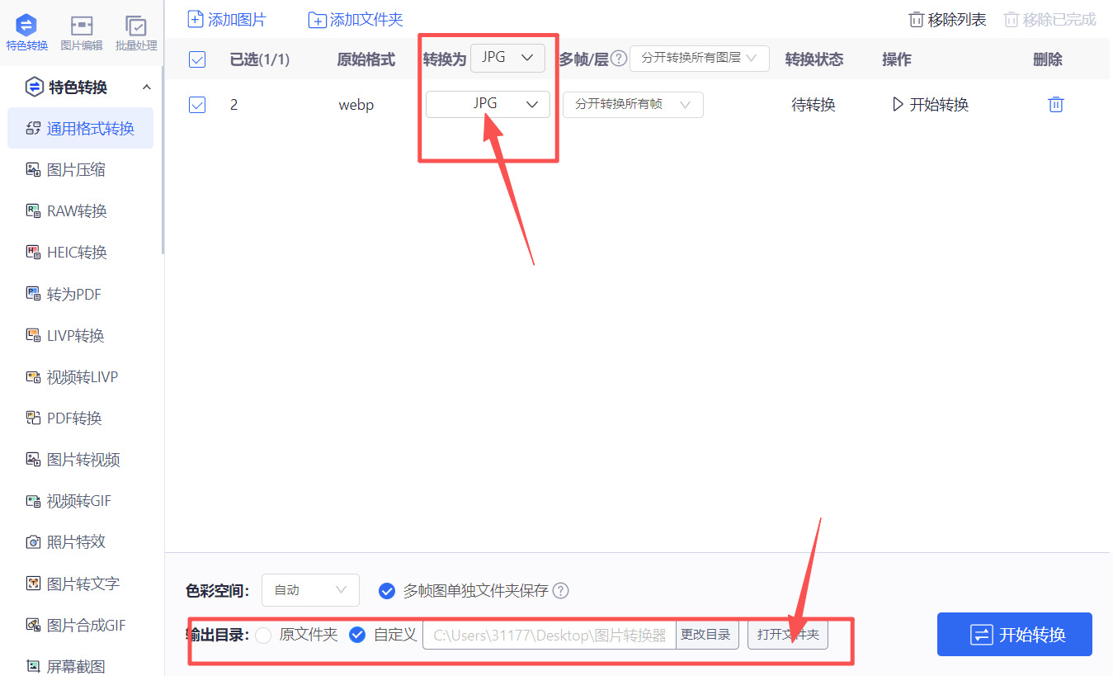Image resolution: width=1113 pixels, height=676 pixels.
Task: Switch to RAW转换 conversion
Action: click(x=74, y=210)
